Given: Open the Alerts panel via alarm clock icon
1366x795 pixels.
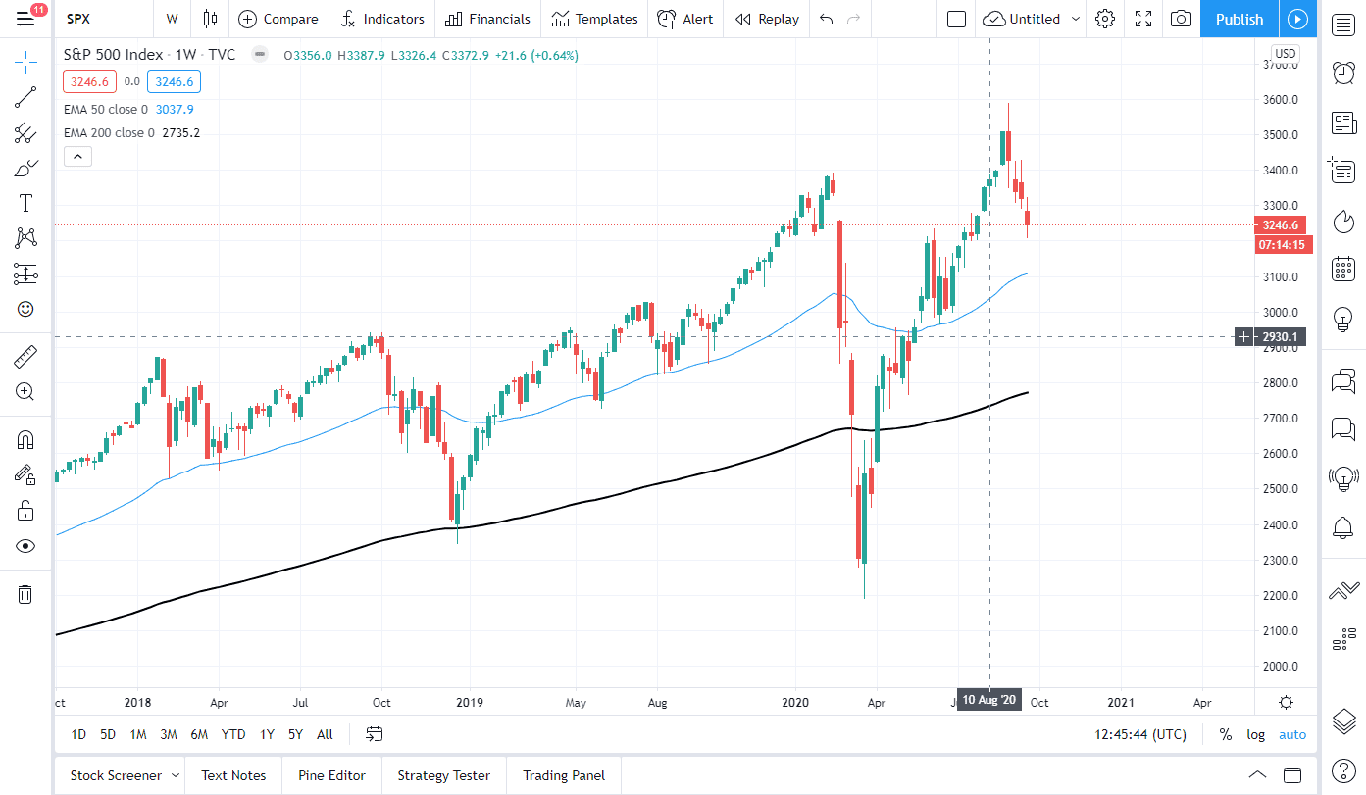Looking at the screenshot, I should pos(1343,72).
